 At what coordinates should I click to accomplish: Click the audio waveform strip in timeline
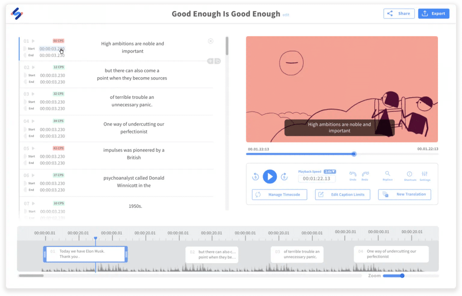[x=233, y=268]
